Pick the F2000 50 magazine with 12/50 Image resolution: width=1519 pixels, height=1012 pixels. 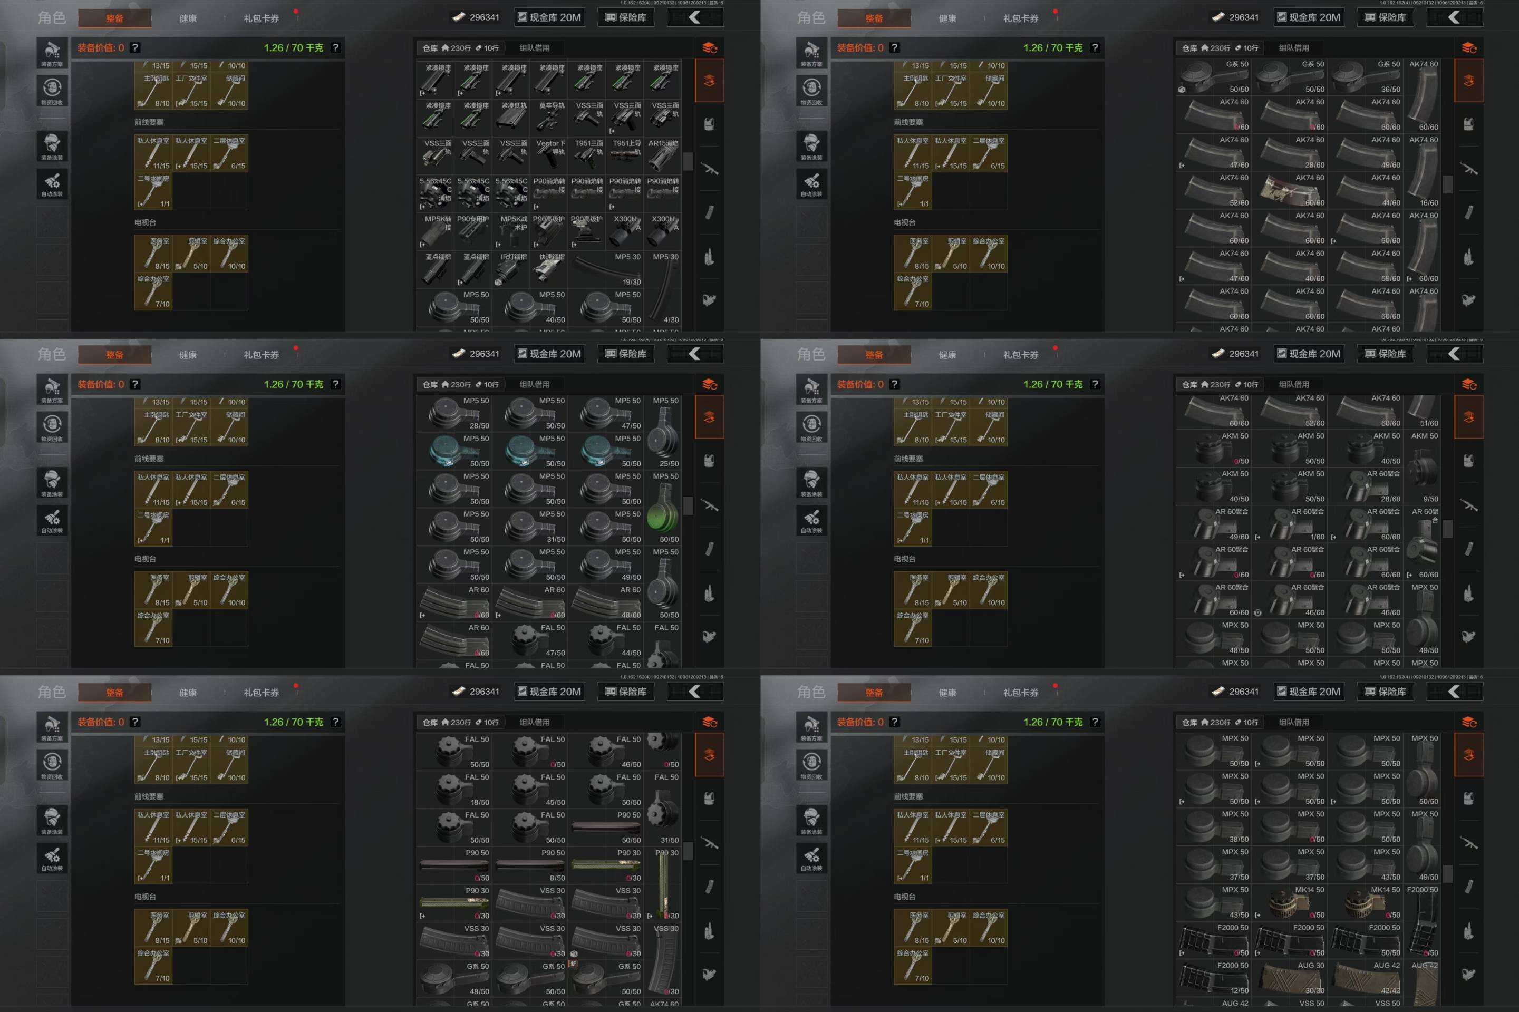[1213, 978]
